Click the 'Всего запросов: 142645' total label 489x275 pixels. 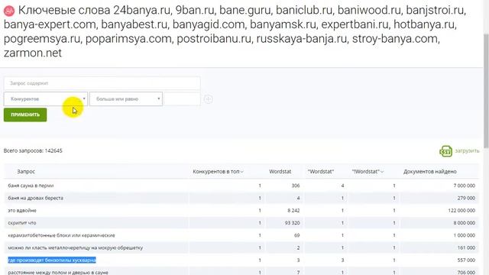(x=33, y=151)
